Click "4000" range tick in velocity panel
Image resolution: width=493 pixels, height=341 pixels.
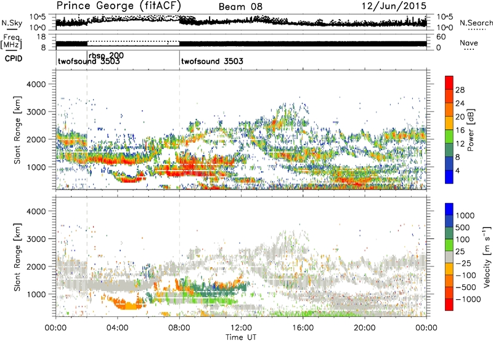(36, 211)
